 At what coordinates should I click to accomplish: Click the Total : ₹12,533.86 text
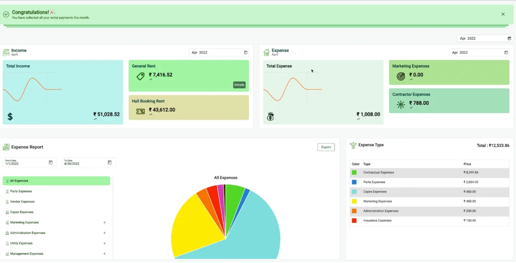click(x=493, y=145)
